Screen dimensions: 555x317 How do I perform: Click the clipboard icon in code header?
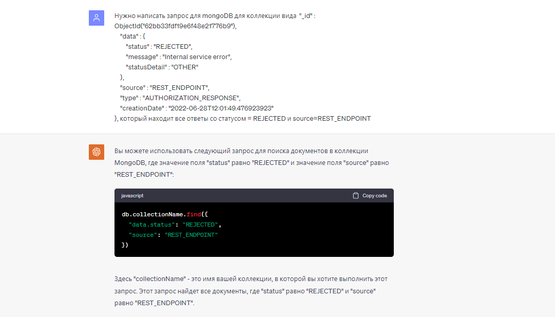(356, 196)
